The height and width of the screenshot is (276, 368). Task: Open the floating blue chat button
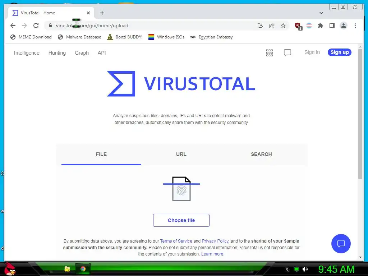click(x=341, y=244)
